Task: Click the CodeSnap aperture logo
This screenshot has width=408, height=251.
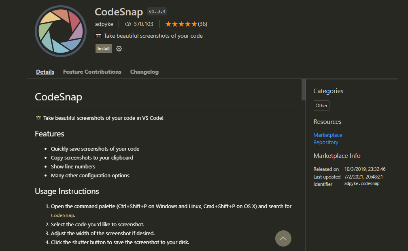Action: click(61, 31)
